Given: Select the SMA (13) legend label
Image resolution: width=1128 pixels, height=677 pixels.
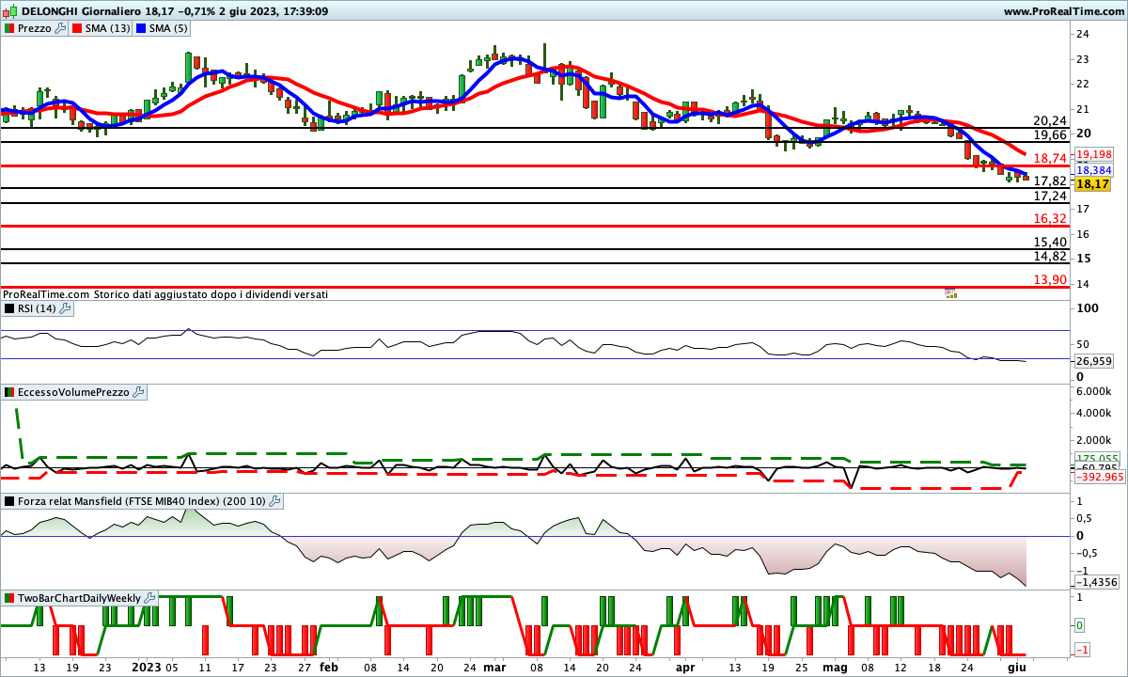Looking at the screenshot, I should point(107,28).
